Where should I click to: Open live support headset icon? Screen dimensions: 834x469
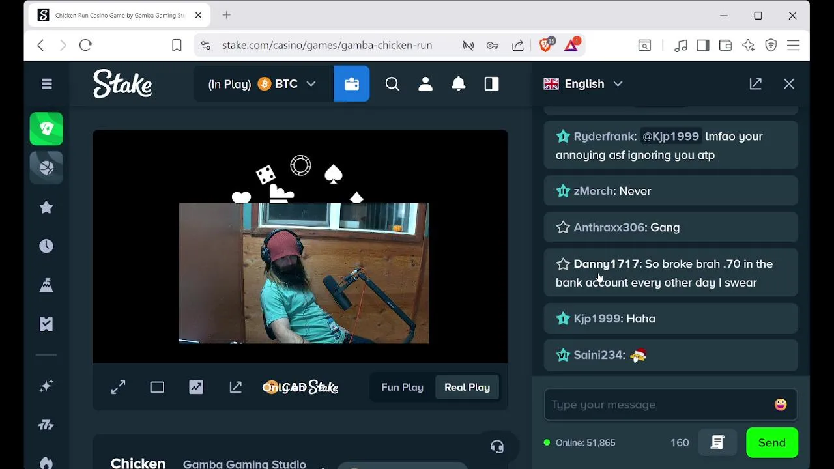pyautogui.click(x=497, y=447)
